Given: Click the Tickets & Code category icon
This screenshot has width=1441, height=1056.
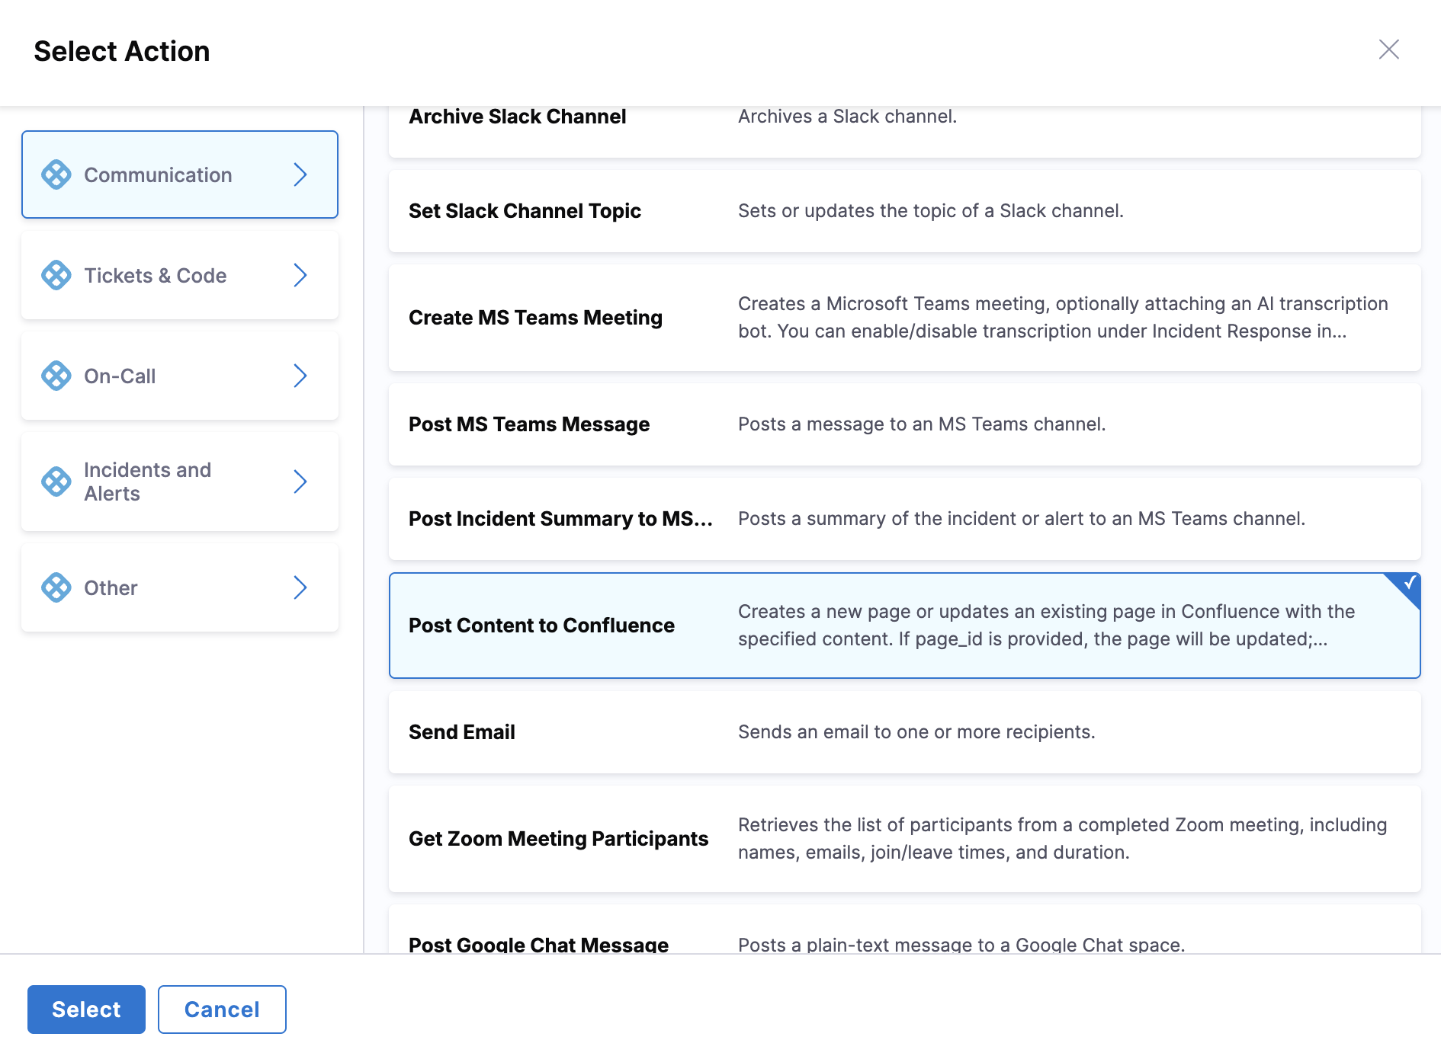Looking at the screenshot, I should click(56, 275).
